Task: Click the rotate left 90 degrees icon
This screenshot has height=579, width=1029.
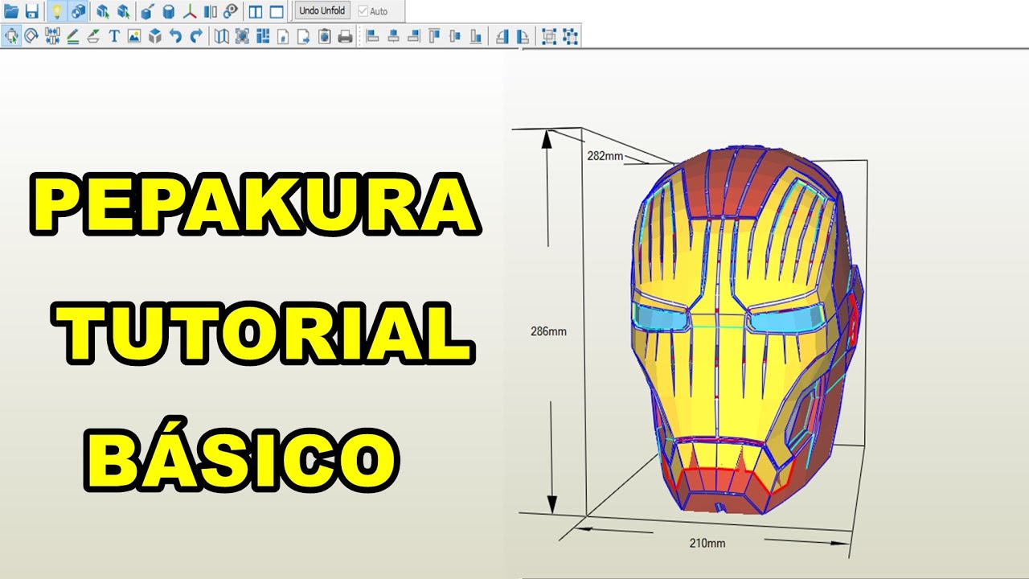Action: point(502,35)
